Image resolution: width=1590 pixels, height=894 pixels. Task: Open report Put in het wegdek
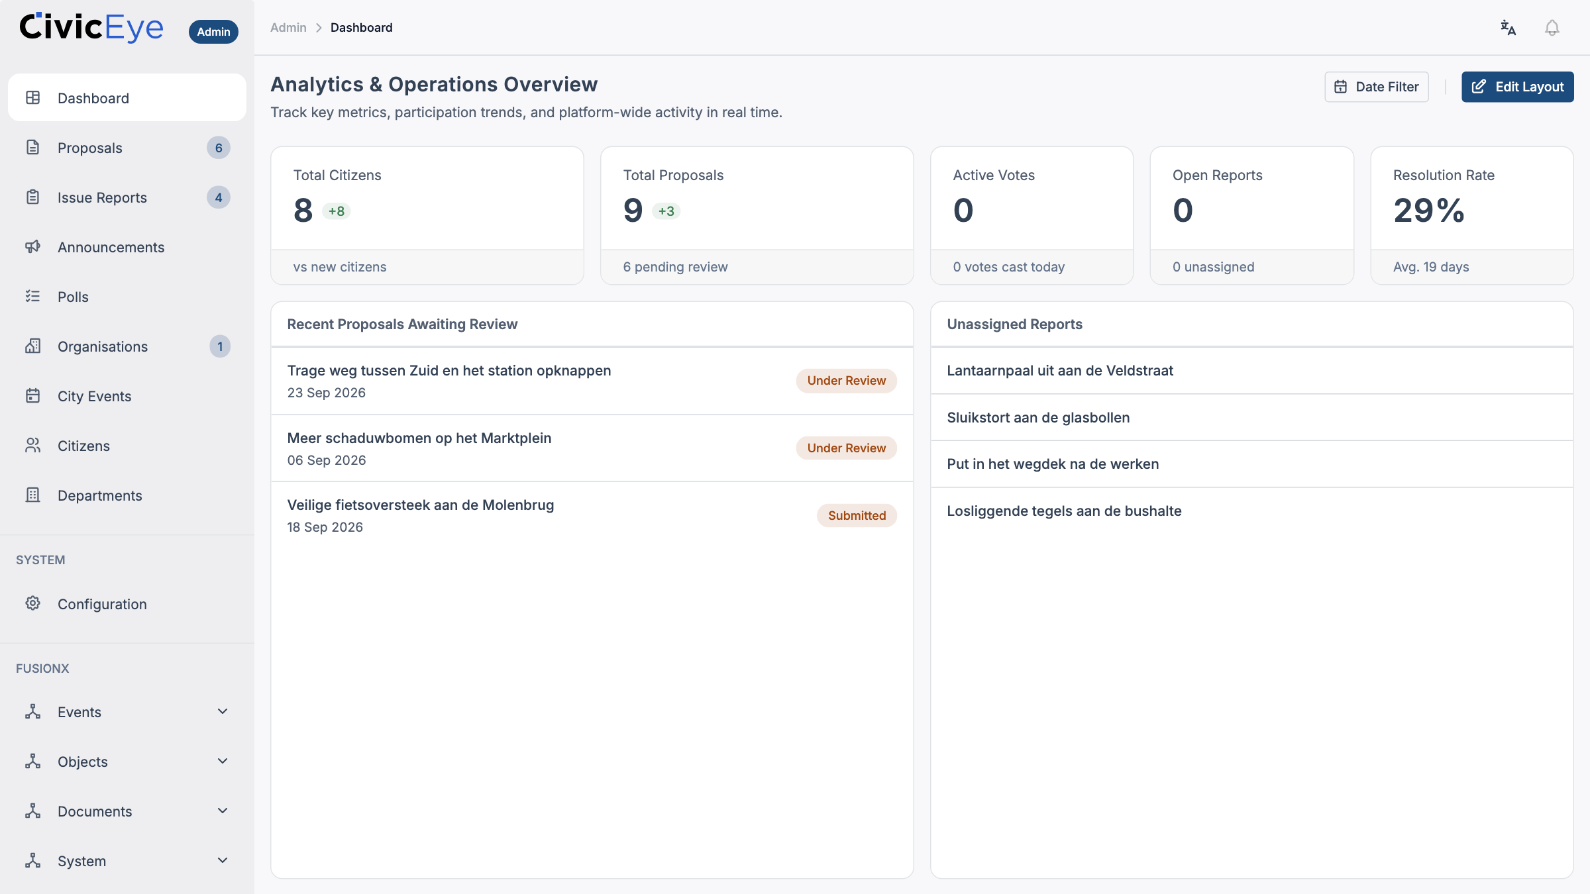click(1251, 464)
